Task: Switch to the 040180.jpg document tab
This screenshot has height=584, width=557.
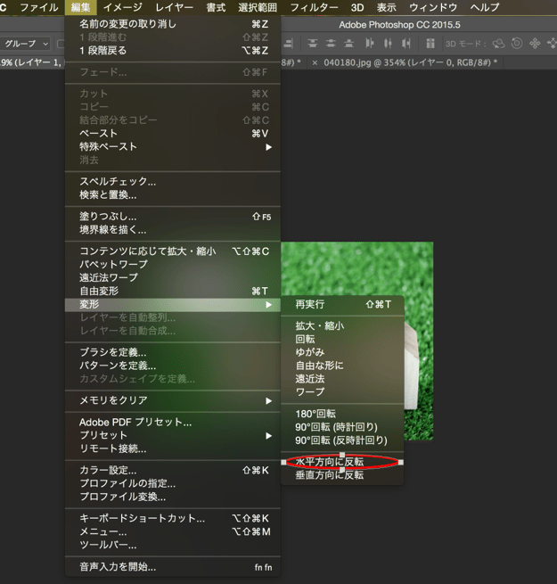Action: [410, 62]
